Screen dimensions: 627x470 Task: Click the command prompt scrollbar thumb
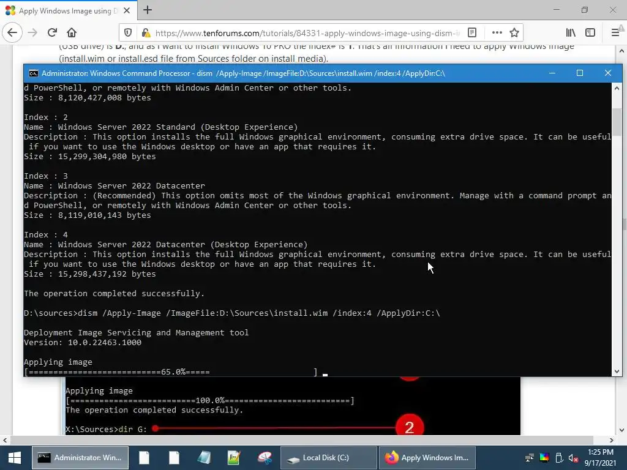(x=617, y=122)
